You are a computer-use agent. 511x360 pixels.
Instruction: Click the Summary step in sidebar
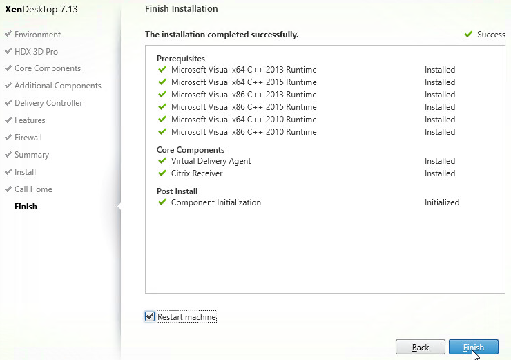point(32,155)
